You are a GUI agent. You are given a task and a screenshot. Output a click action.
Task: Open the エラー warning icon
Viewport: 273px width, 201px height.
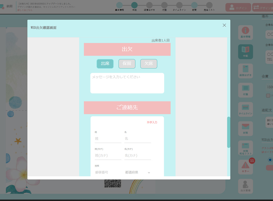245,167
